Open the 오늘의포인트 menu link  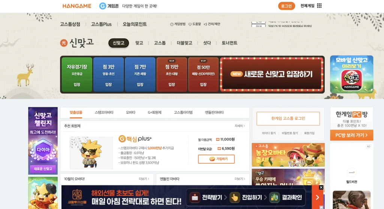135,24
